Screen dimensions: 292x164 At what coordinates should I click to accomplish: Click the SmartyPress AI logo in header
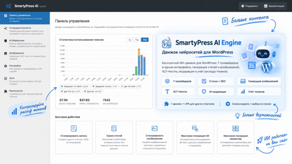(9, 6)
